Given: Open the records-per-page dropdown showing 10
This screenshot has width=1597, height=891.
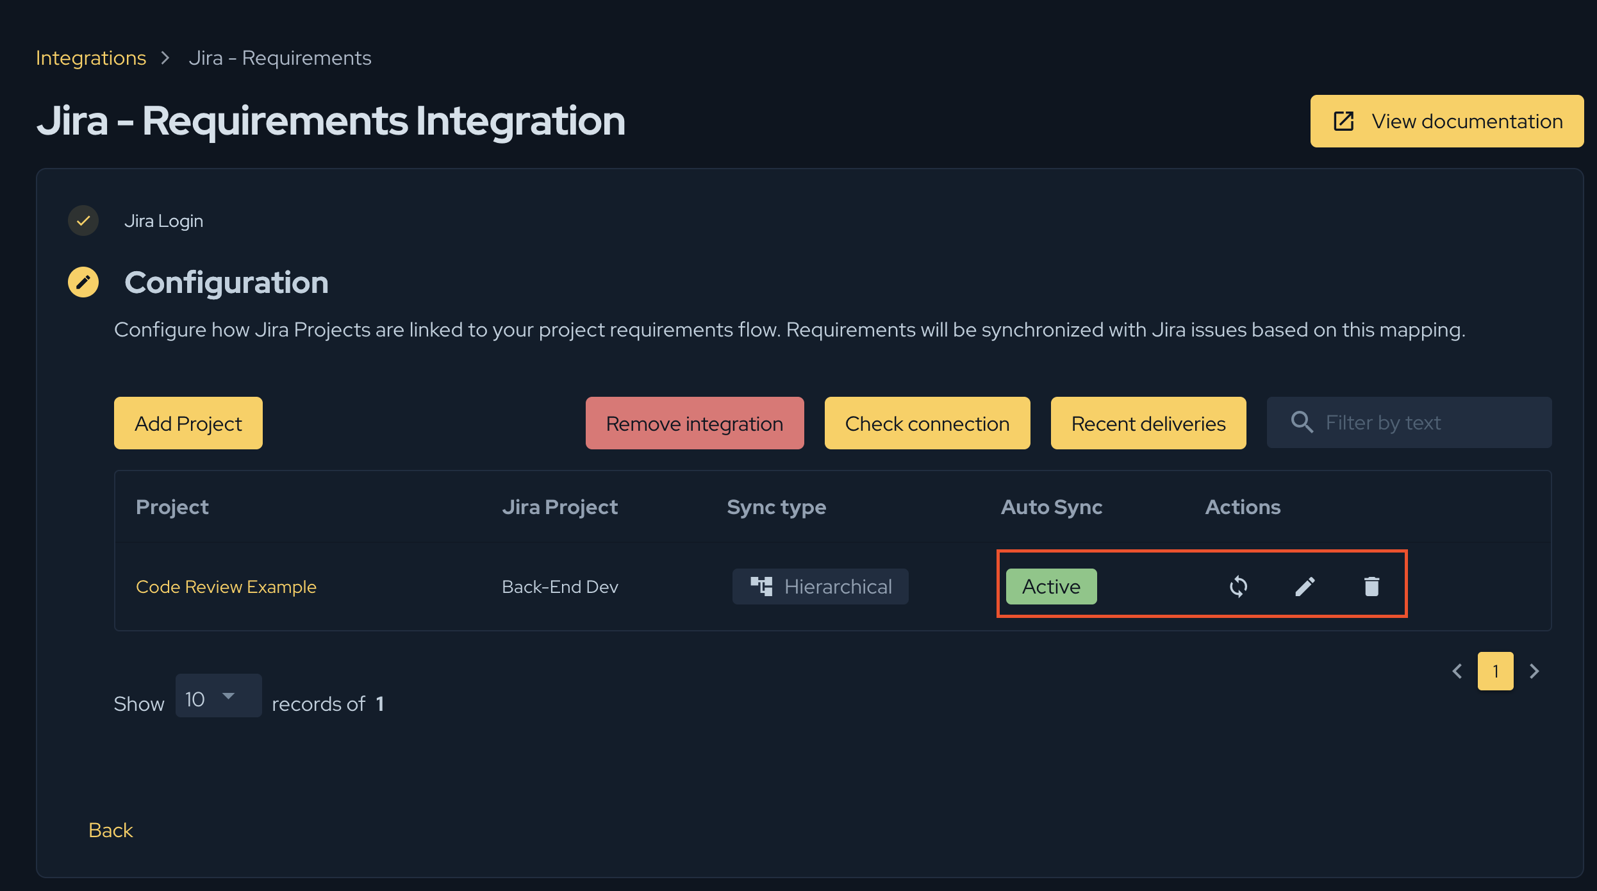Looking at the screenshot, I should pyautogui.click(x=219, y=695).
